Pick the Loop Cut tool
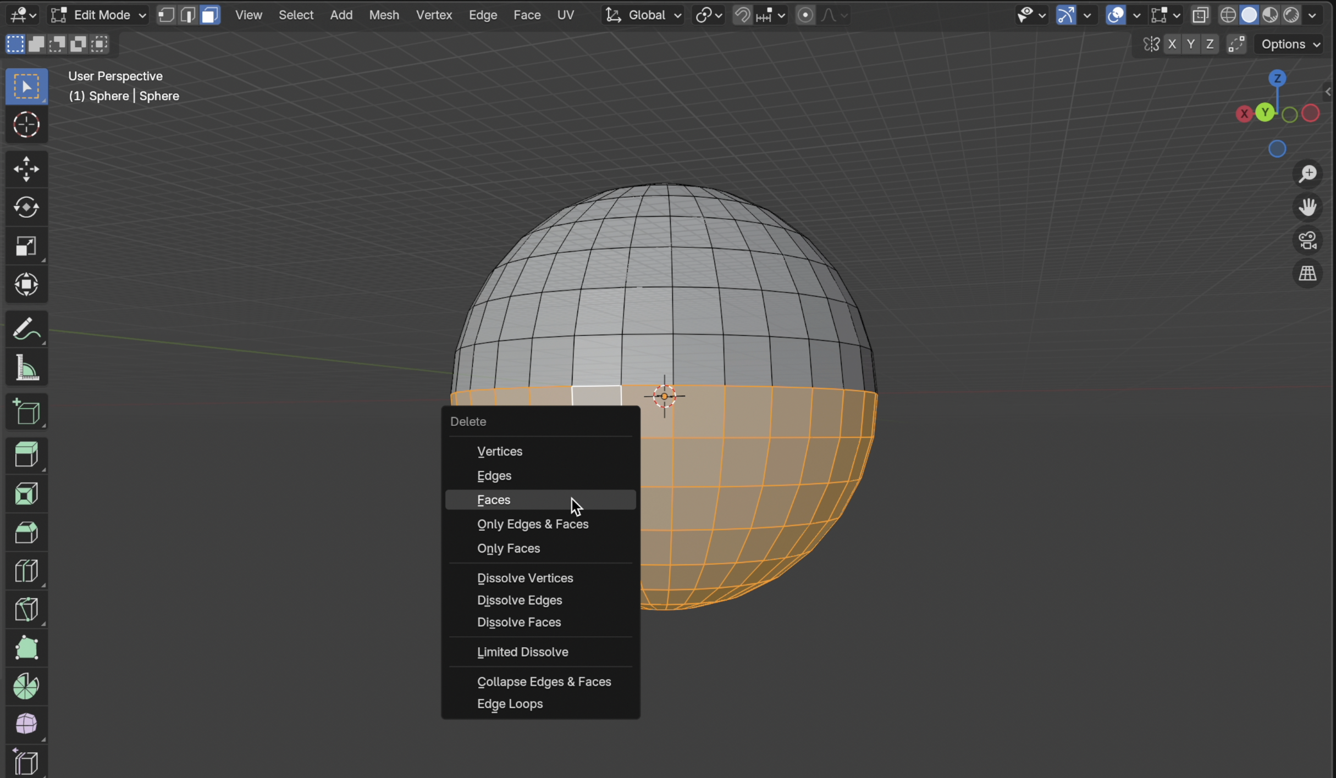The image size is (1336, 778). point(26,571)
